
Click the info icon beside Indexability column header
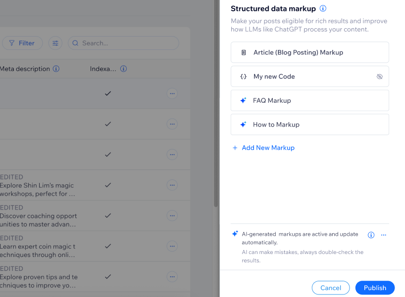pyautogui.click(x=123, y=69)
